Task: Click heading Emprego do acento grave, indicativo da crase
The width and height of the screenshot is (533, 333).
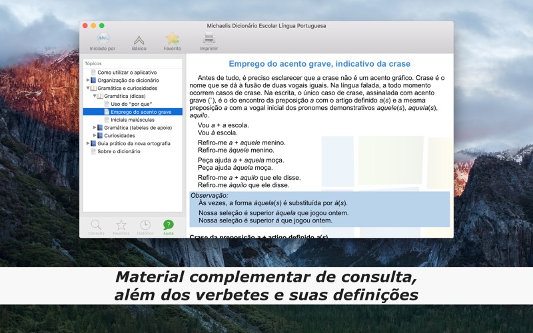Action: coord(320,64)
